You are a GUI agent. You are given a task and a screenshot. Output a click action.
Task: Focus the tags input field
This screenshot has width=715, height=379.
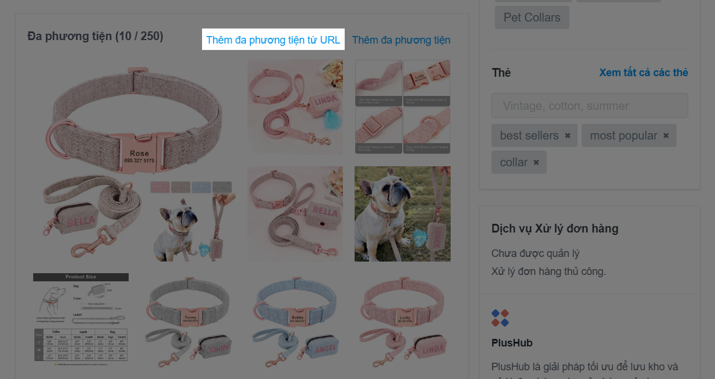[589, 106]
